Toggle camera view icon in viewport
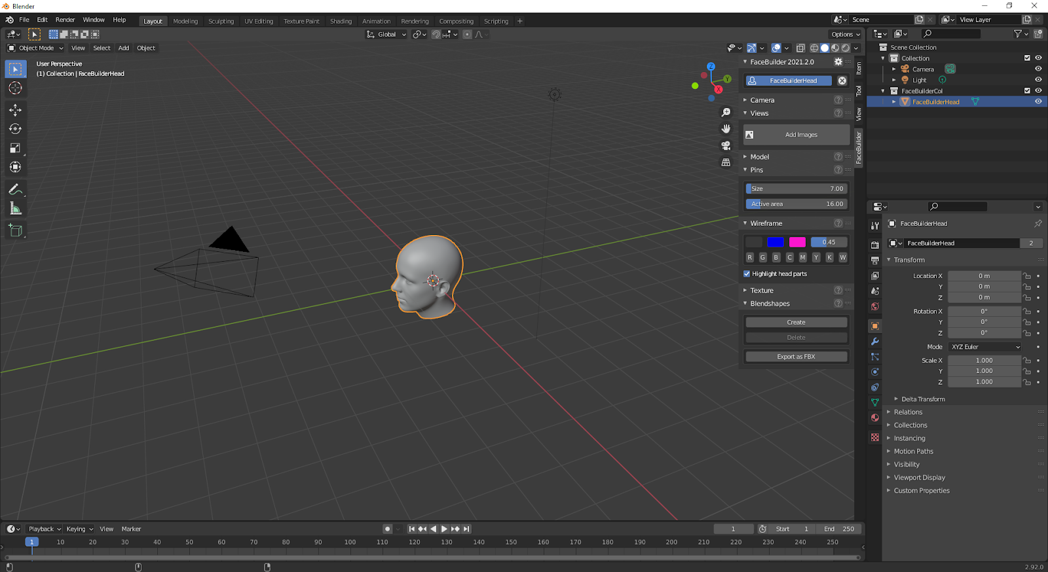 tap(726, 145)
